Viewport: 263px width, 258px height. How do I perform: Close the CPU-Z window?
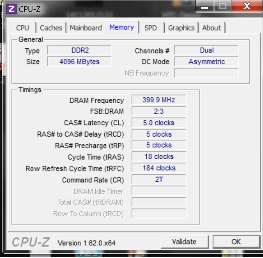247,6
